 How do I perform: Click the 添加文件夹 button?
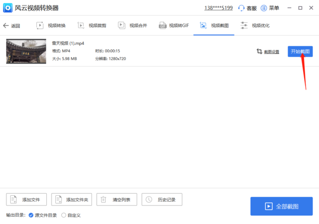click(x=72, y=200)
